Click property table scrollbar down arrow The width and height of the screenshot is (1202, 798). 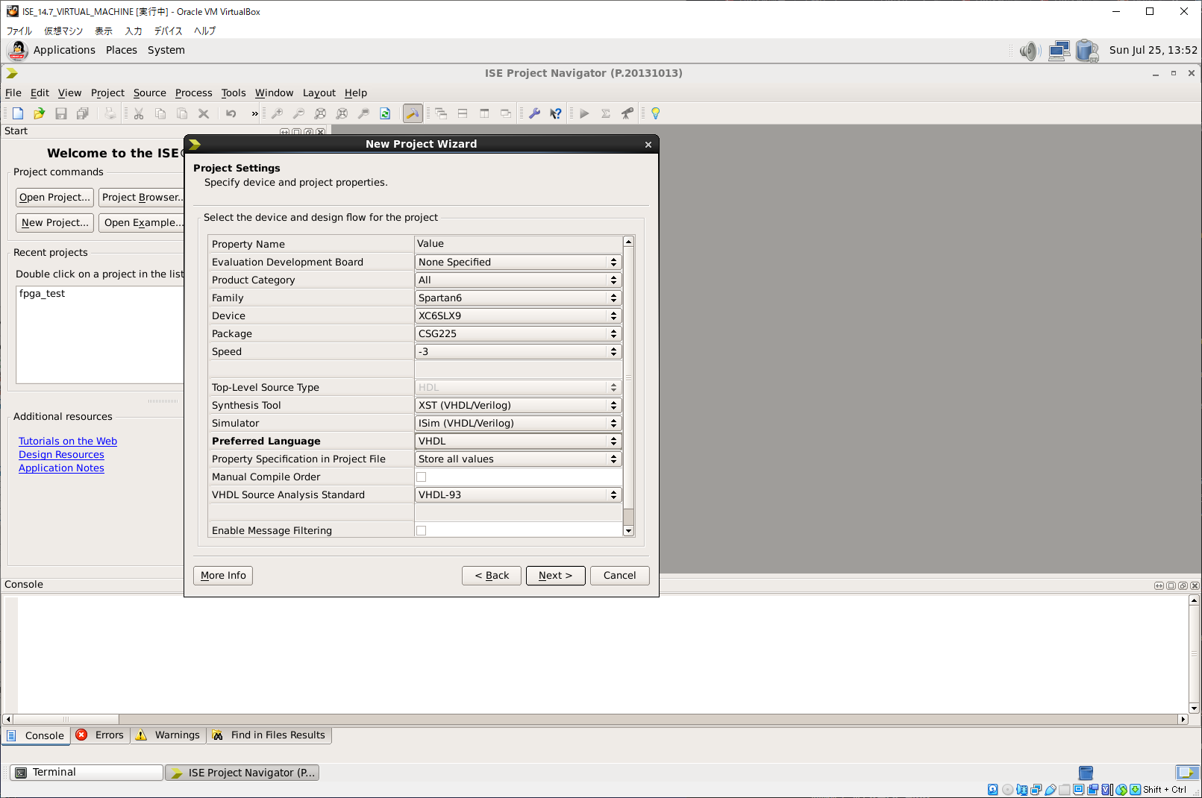tap(628, 531)
